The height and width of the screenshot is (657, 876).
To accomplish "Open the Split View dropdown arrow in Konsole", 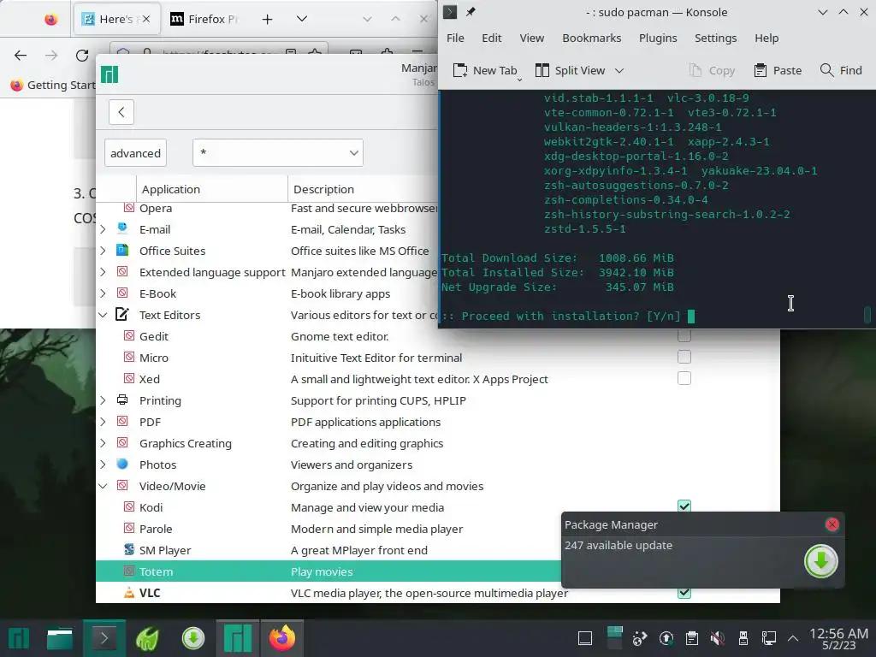I will click(619, 71).
